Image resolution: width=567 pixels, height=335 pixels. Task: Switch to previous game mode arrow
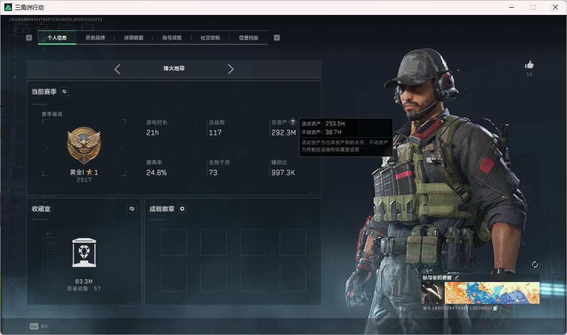tap(117, 69)
